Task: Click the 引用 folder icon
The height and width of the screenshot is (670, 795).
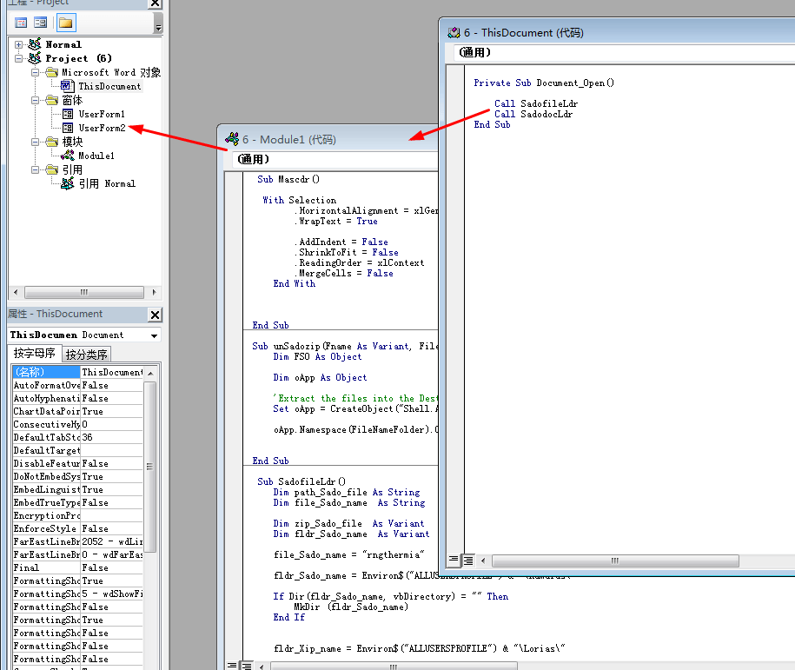Action: tap(52, 169)
